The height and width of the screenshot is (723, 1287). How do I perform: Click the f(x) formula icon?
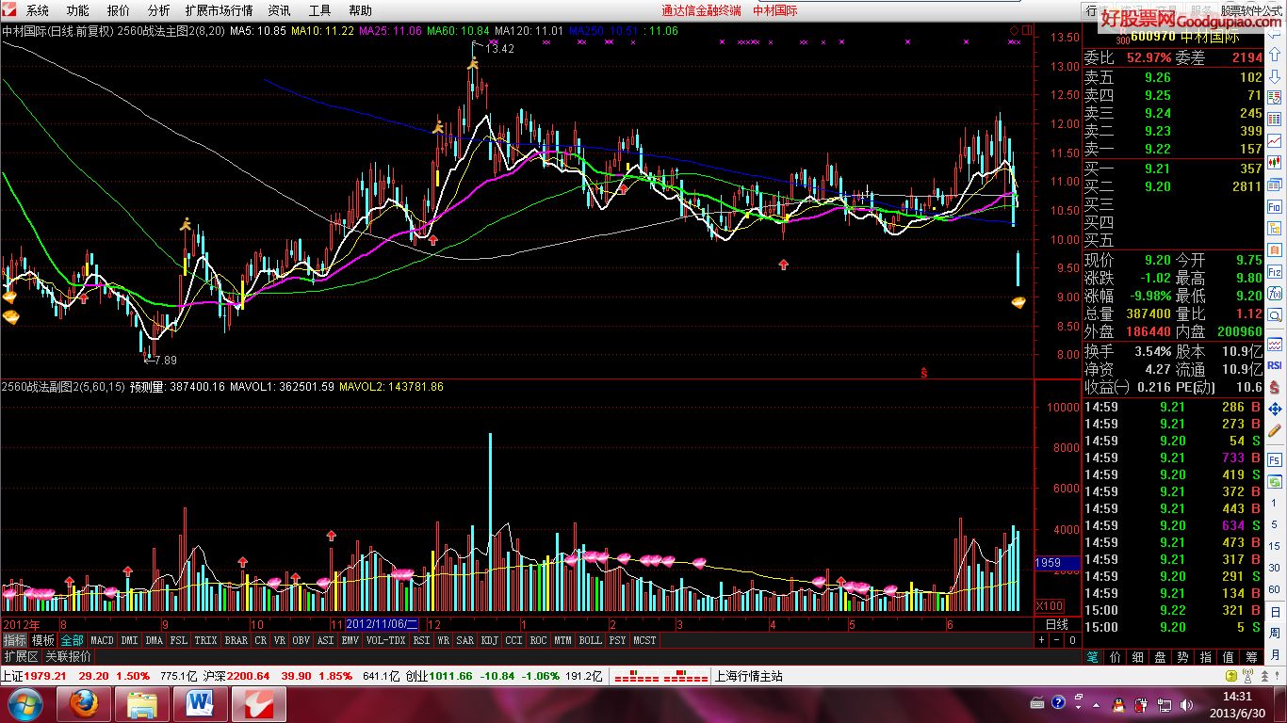1275,293
